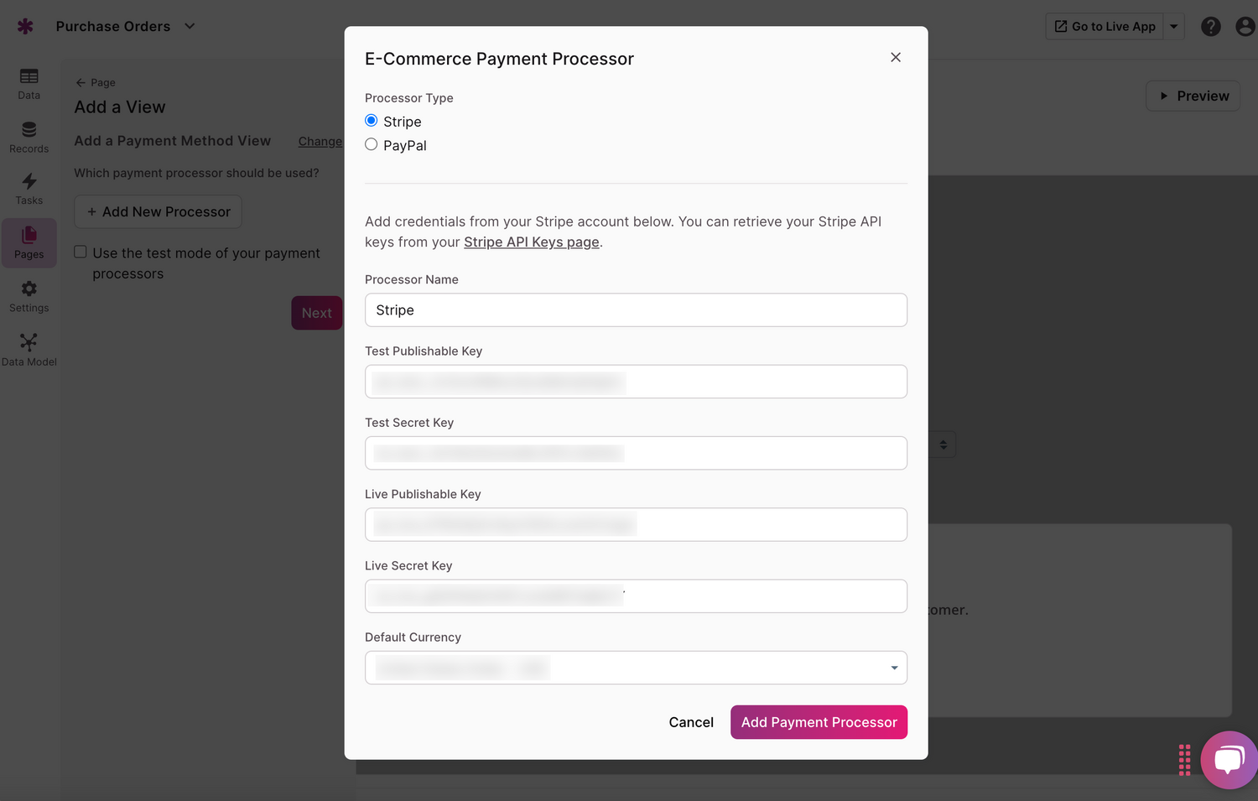Enable test mode for payment processors
The image size is (1258, 801).
coord(80,251)
